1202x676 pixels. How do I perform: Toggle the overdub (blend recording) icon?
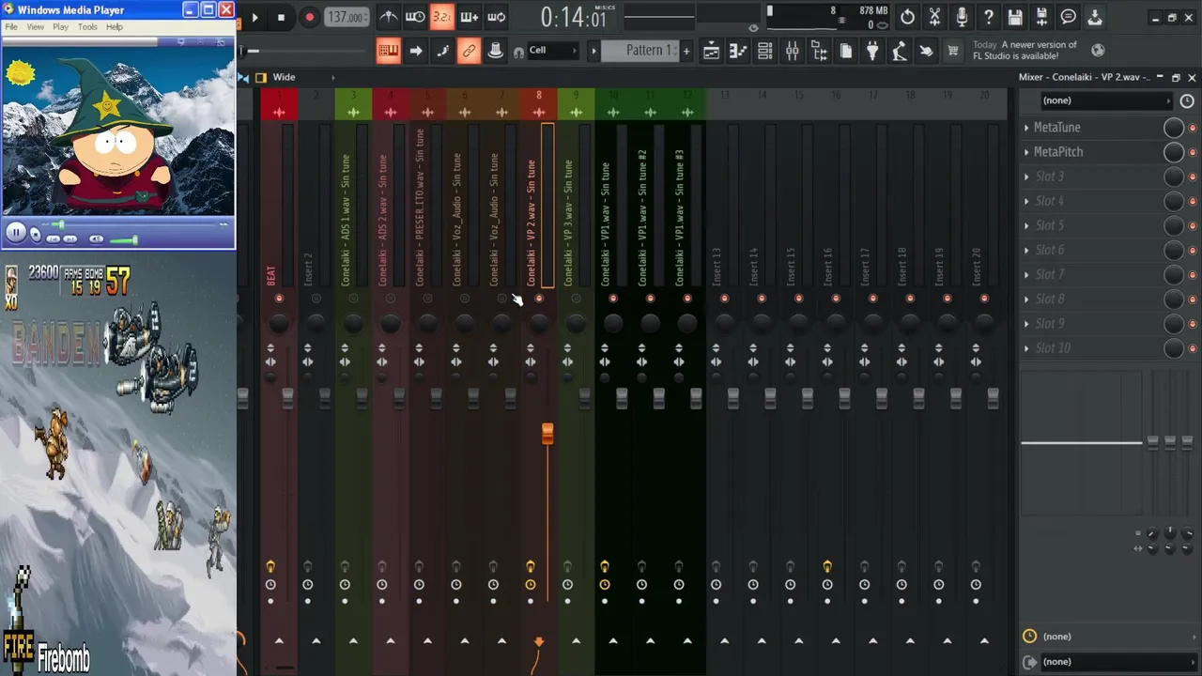(x=469, y=17)
